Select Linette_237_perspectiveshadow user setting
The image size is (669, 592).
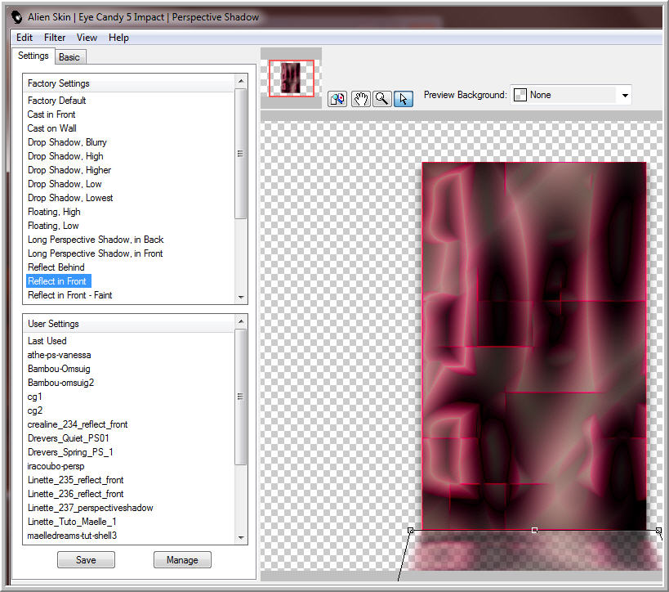coord(90,508)
